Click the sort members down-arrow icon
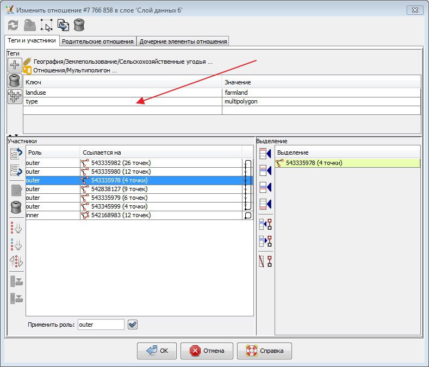 16,227
